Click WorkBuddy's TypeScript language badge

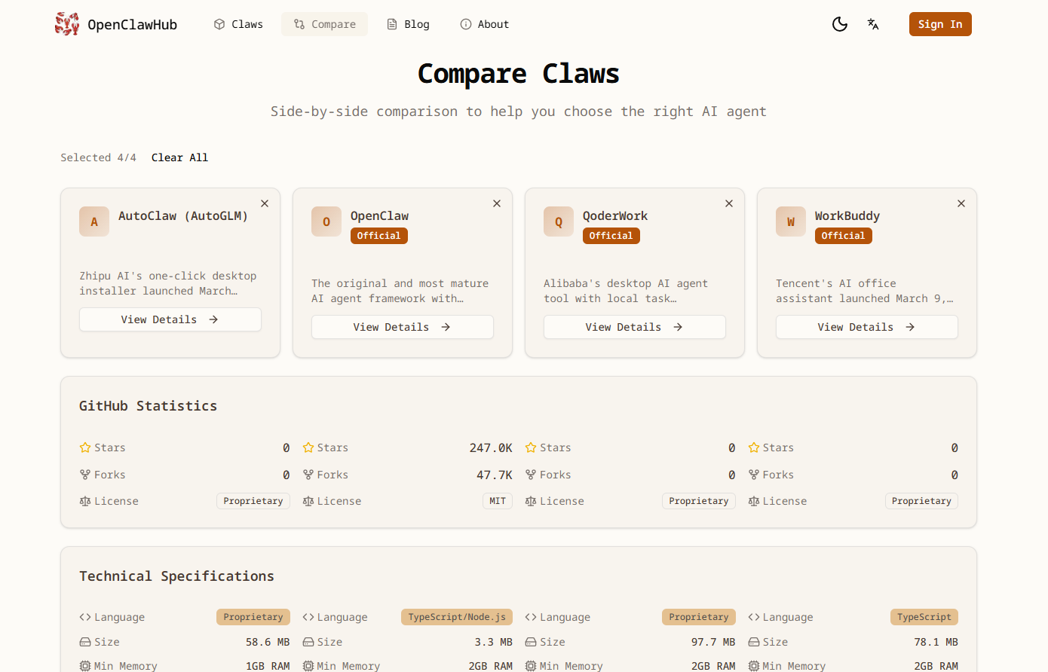(924, 617)
